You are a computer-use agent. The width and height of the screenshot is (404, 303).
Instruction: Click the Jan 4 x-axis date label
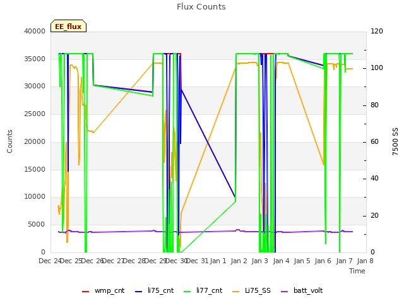tap(281, 261)
